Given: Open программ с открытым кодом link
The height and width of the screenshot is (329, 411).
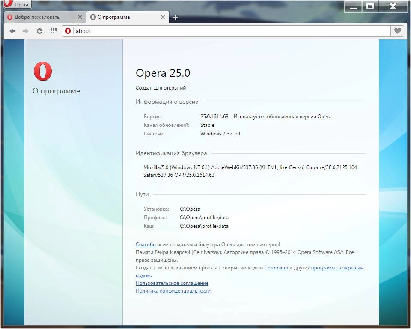Looking at the screenshot, I should [x=337, y=268].
